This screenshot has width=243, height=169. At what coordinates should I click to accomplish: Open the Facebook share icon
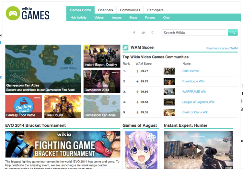[x=134, y=32]
